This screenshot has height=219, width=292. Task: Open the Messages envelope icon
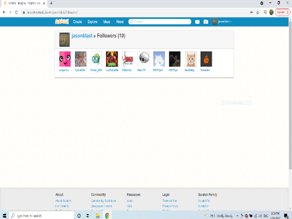tap(197, 22)
